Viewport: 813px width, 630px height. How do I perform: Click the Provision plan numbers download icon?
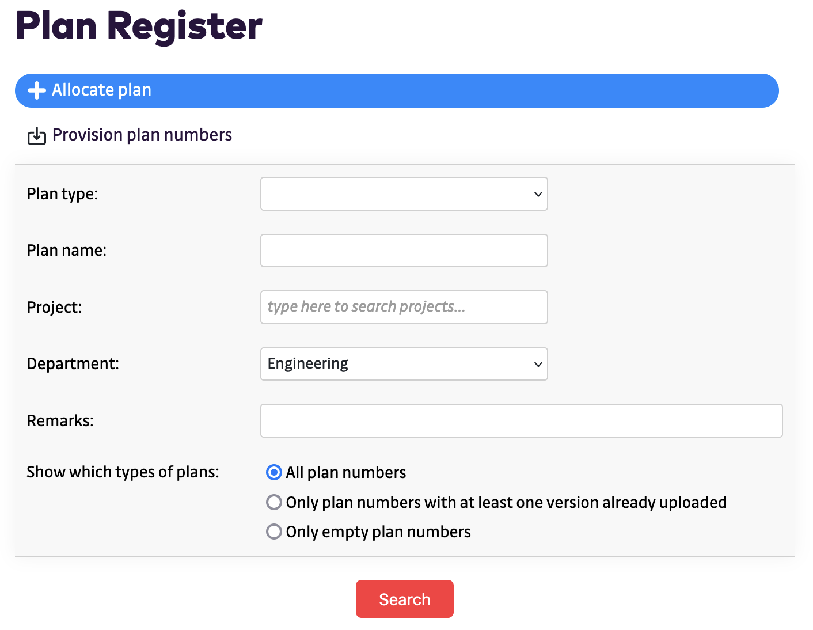37,136
